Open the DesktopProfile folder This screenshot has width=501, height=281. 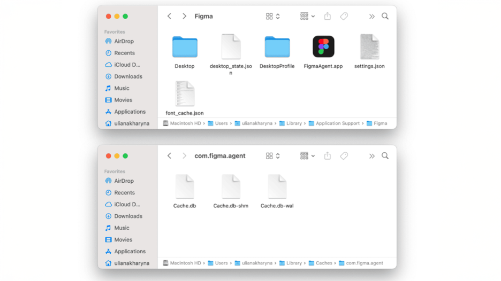pyautogui.click(x=277, y=48)
